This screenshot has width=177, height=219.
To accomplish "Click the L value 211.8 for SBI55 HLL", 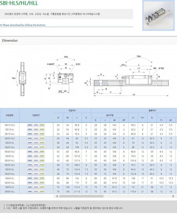I will tap(77, 192).
